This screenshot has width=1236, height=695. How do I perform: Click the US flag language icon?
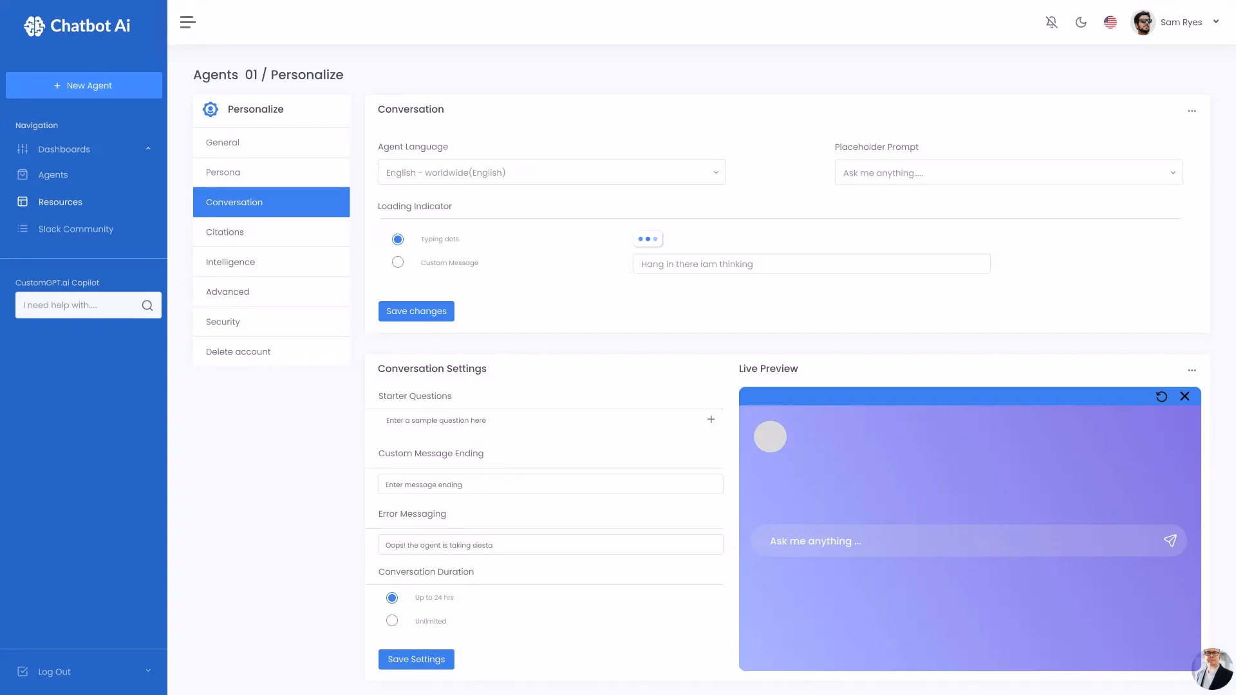coord(1110,23)
